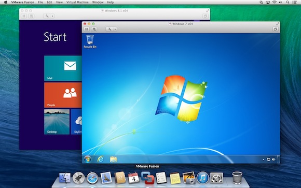Open Calendar from the Dock
The image size is (301, 188).
click(133, 178)
